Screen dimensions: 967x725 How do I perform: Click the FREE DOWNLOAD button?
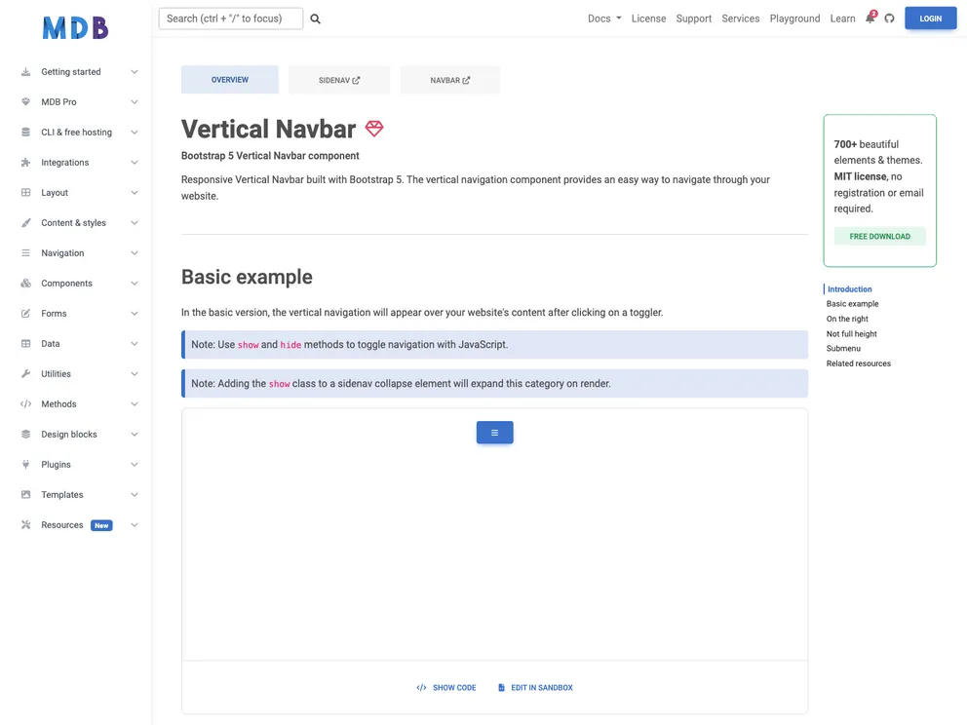(x=879, y=236)
